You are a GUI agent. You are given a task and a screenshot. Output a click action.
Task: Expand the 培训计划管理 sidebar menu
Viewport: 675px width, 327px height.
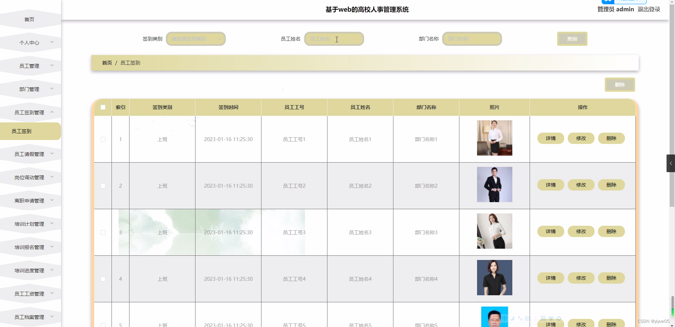pos(30,224)
